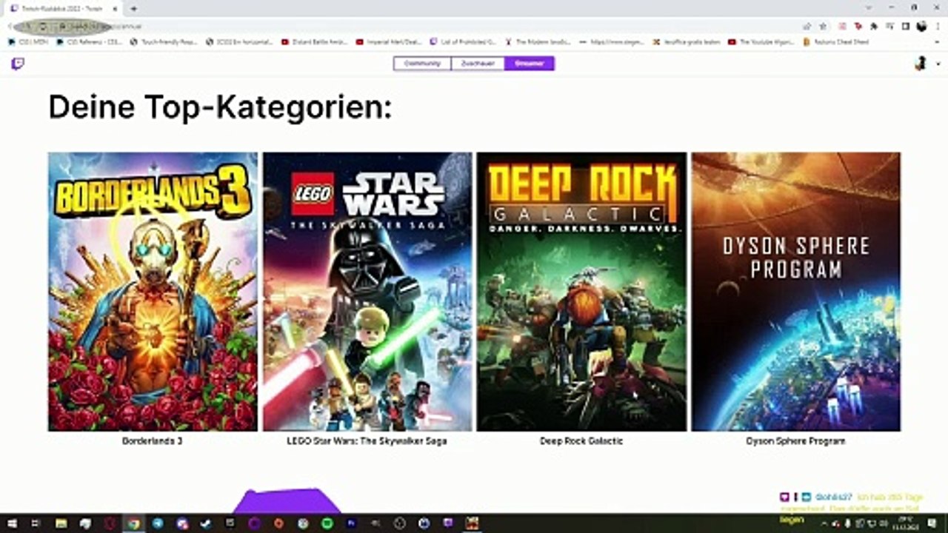Screen dimensions: 948x533
Task: Open the Deep Rock Galactic cover art
Action: click(x=581, y=292)
